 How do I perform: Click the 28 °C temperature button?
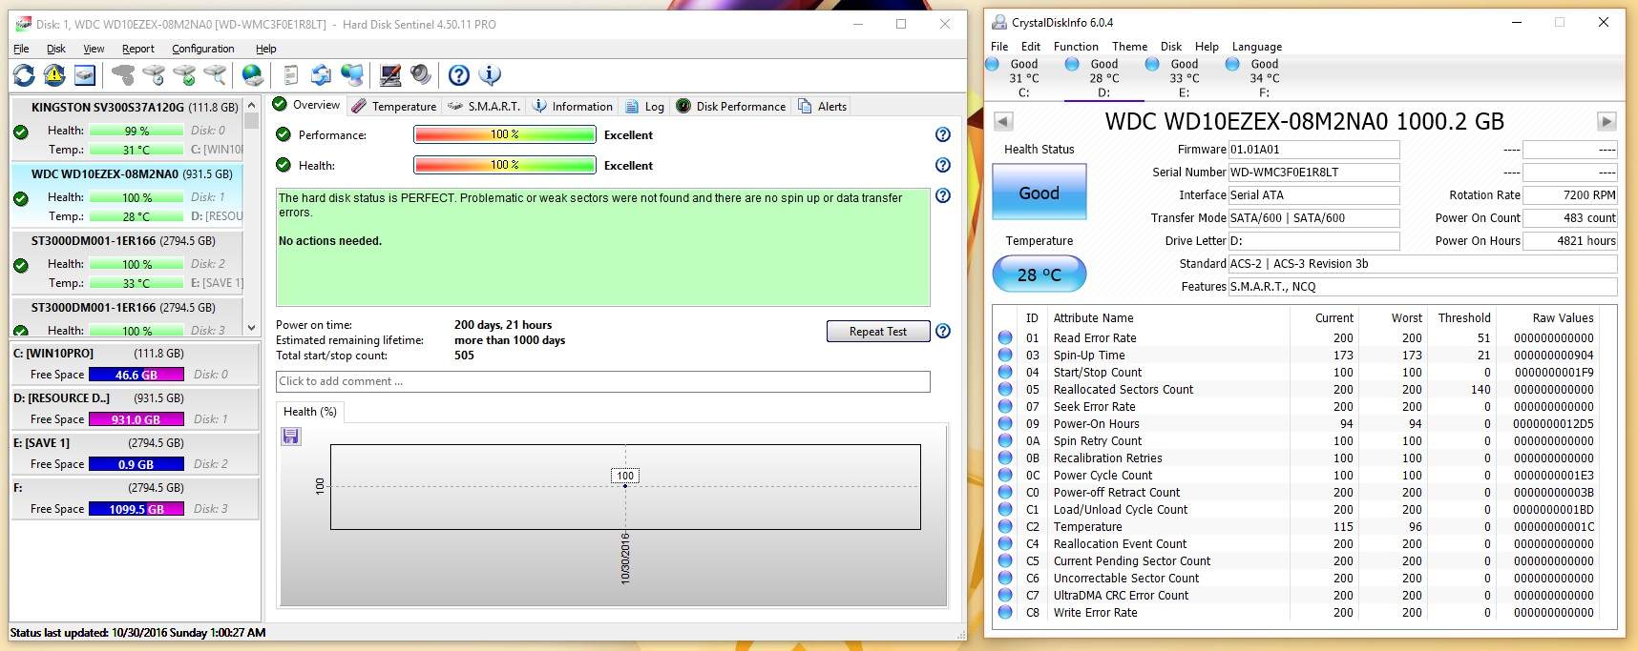coord(1039,275)
